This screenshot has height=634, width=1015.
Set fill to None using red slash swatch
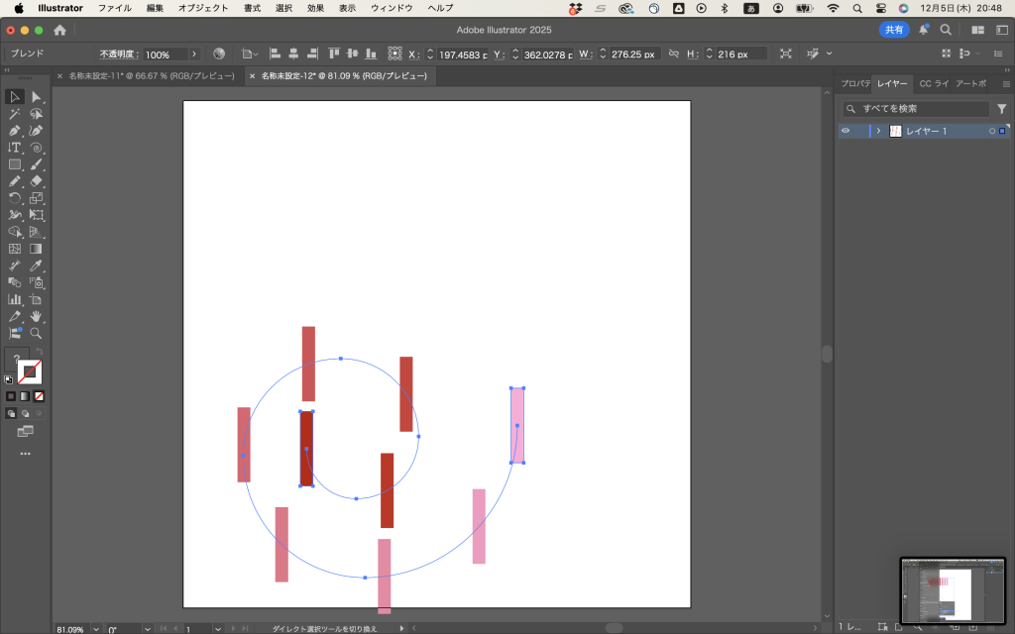coord(40,396)
